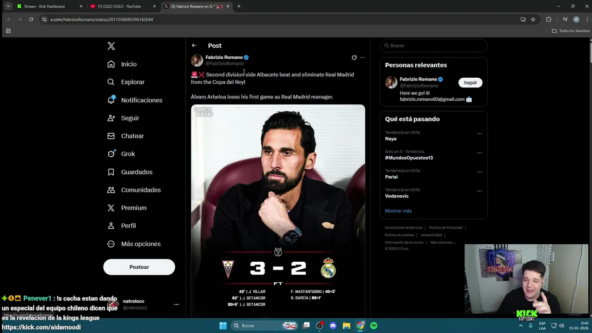
Task: Open Inicio home icon
Action: pyautogui.click(x=111, y=64)
